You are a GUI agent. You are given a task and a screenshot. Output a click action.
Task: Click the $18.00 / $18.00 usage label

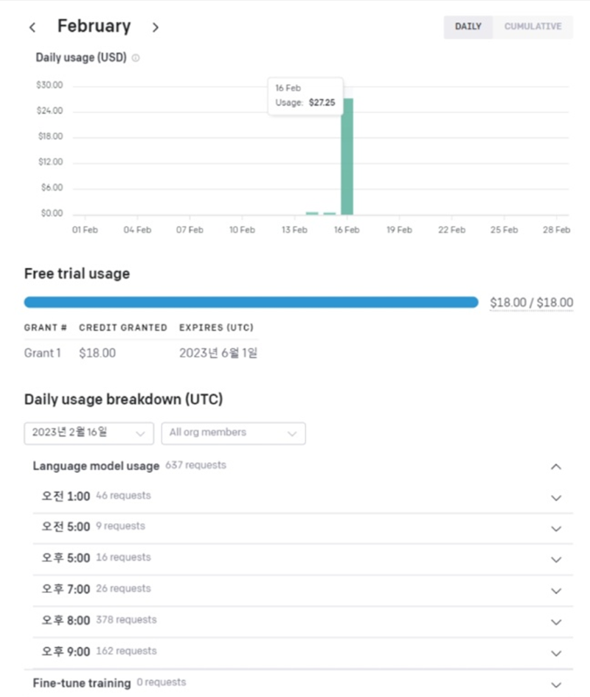[531, 302]
